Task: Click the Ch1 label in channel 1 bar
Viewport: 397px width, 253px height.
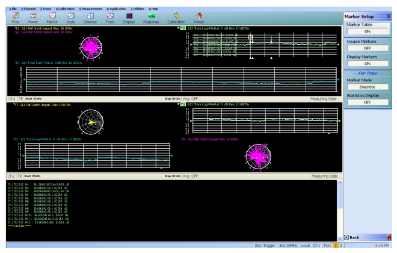Action: coord(12,99)
